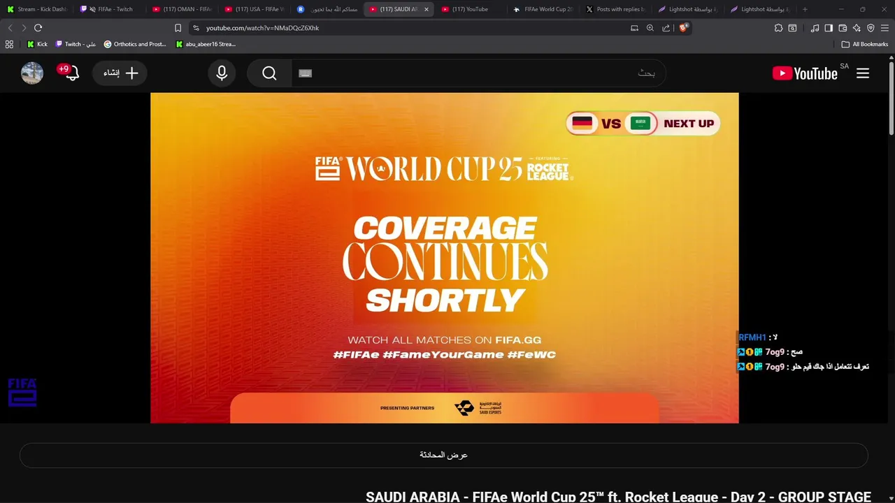The height and width of the screenshot is (503, 895).
Task: Bookmark this page using the bookmark icon
Action: (x=178, y=28)
